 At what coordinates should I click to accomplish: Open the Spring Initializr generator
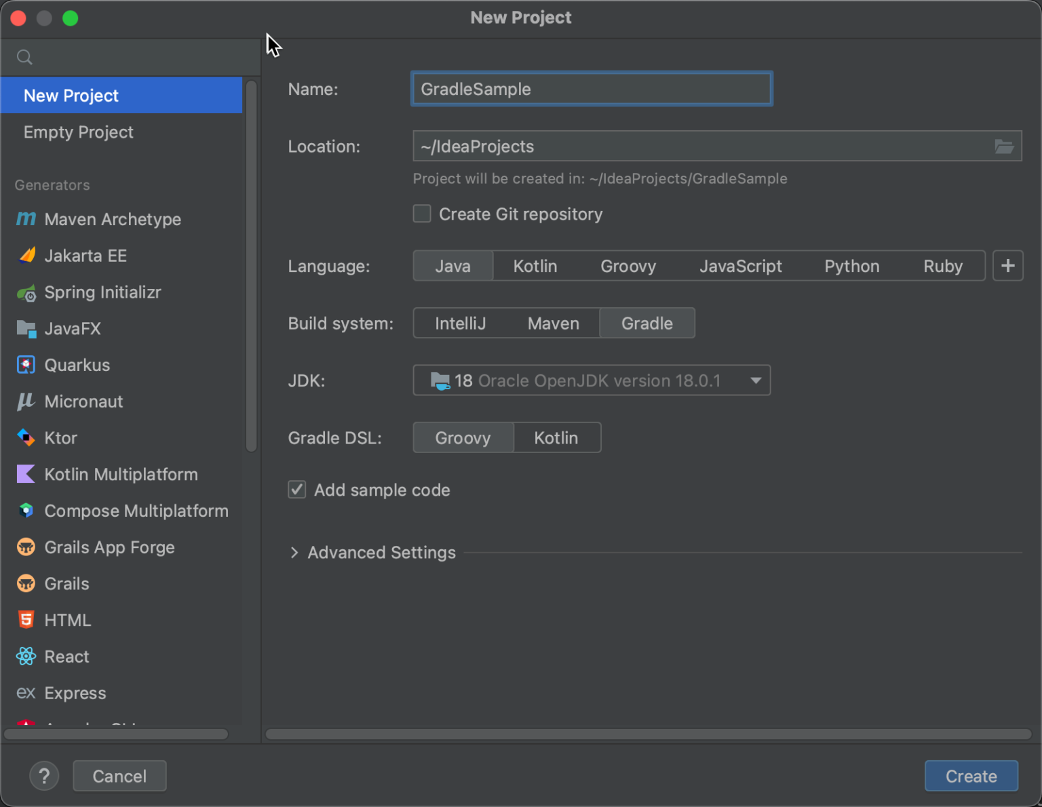click(102, 292)
